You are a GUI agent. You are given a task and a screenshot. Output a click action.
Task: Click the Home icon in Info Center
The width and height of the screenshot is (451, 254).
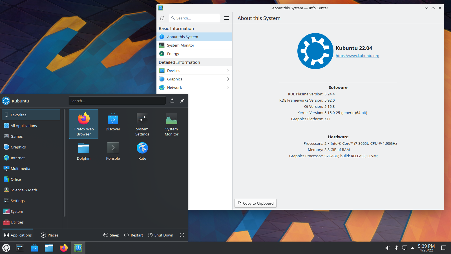(162, 18)
